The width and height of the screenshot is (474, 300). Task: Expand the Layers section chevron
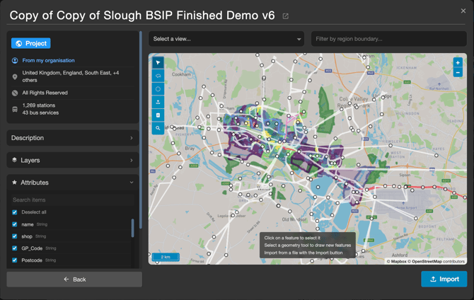coord(132,161)
